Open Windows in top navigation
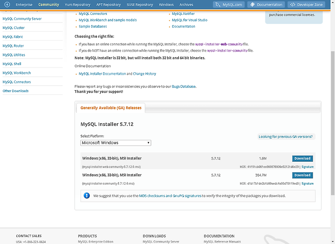The height and width of the screenshot is (244, 335). tap(166, 5)
